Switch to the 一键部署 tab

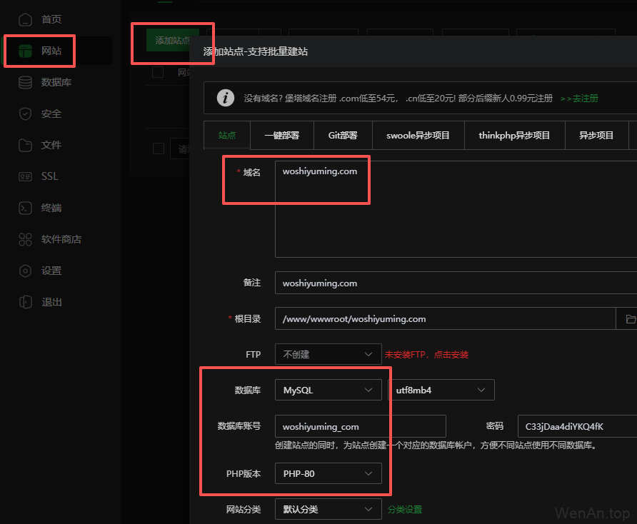click(x=281, y=135)
